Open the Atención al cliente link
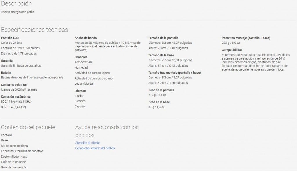The width and height of the screenshot is (297, 171). click(x=87, y=143)
